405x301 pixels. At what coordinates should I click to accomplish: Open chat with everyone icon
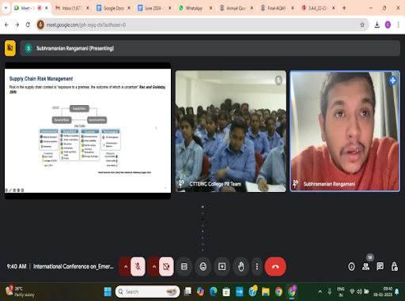(380, 266)
